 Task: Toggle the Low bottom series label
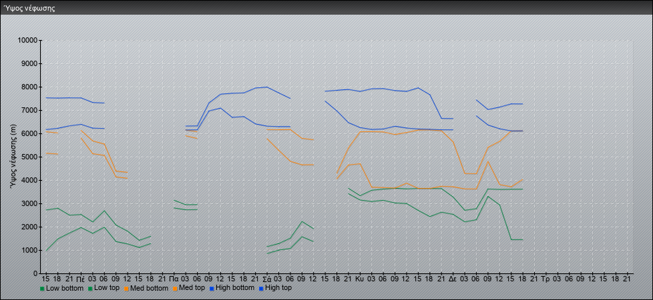pos(65,288)
